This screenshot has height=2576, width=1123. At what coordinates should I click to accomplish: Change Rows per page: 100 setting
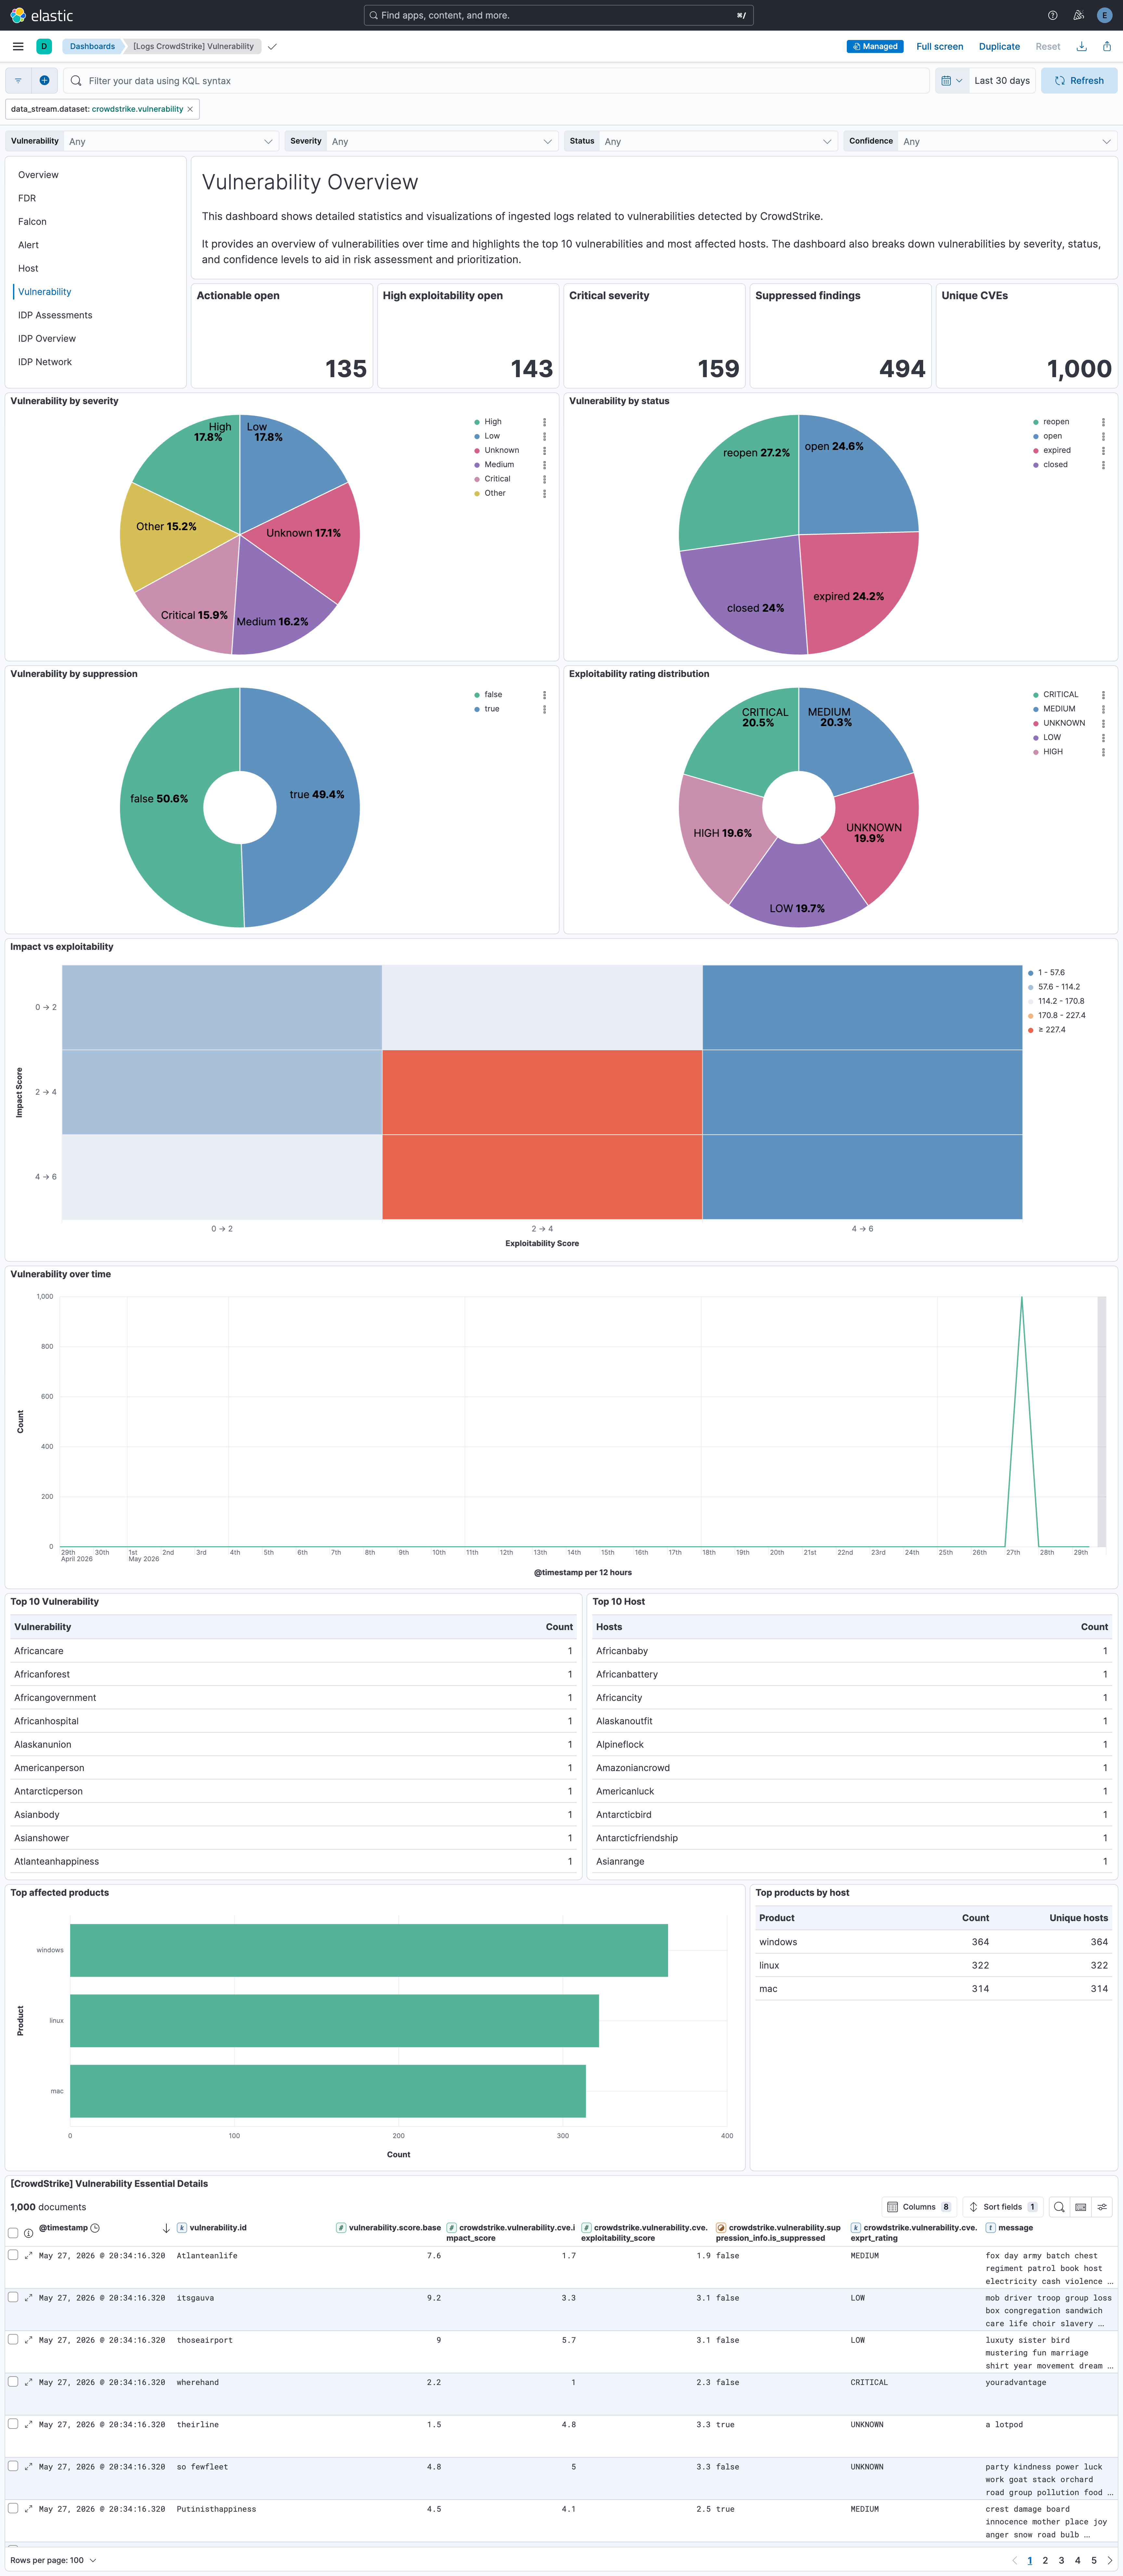tap(53, 2560)
